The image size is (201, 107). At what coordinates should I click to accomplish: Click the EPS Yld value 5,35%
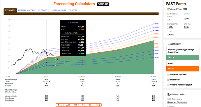tap(186, 27)
